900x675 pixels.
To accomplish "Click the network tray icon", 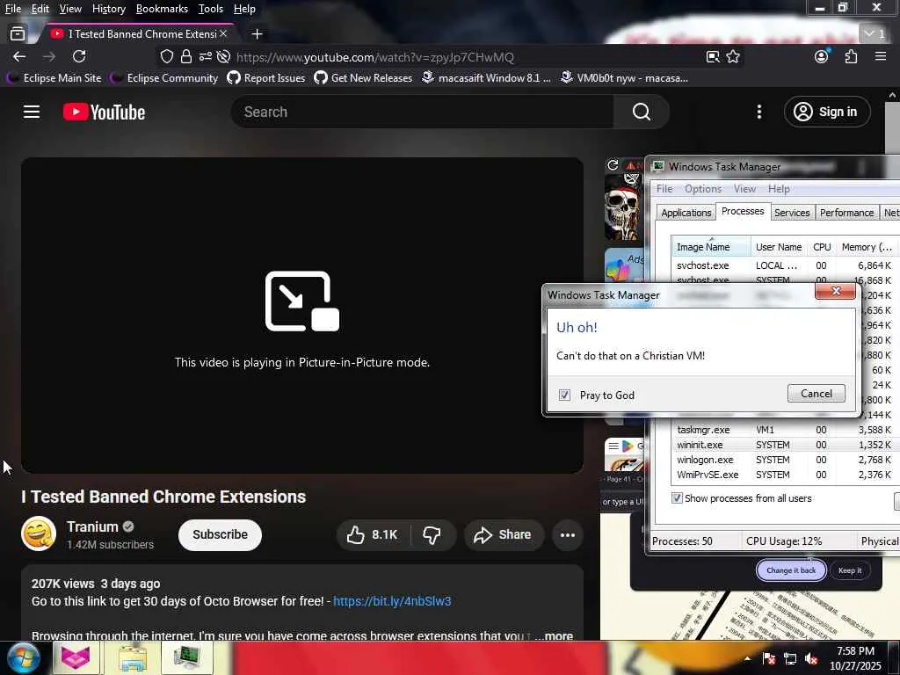I will [790, 659].
